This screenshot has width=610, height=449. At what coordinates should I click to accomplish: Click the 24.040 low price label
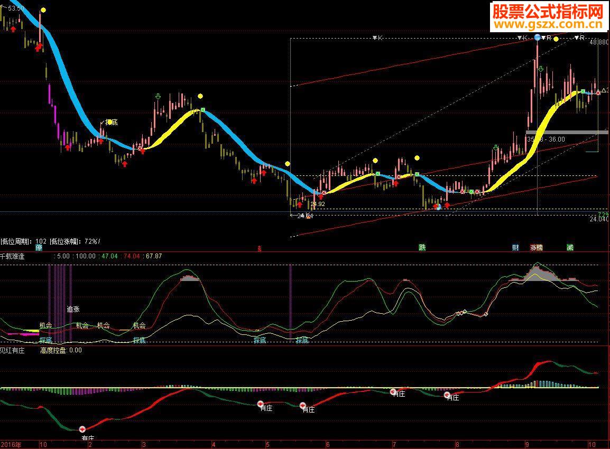click(x=599, y=219)
